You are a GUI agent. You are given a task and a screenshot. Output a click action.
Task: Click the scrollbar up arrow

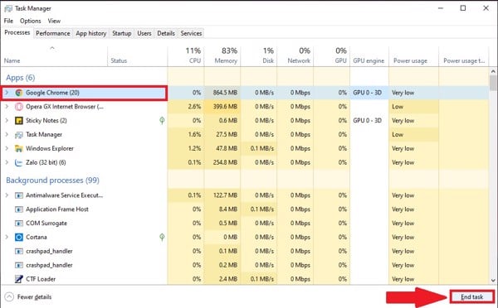493,71
